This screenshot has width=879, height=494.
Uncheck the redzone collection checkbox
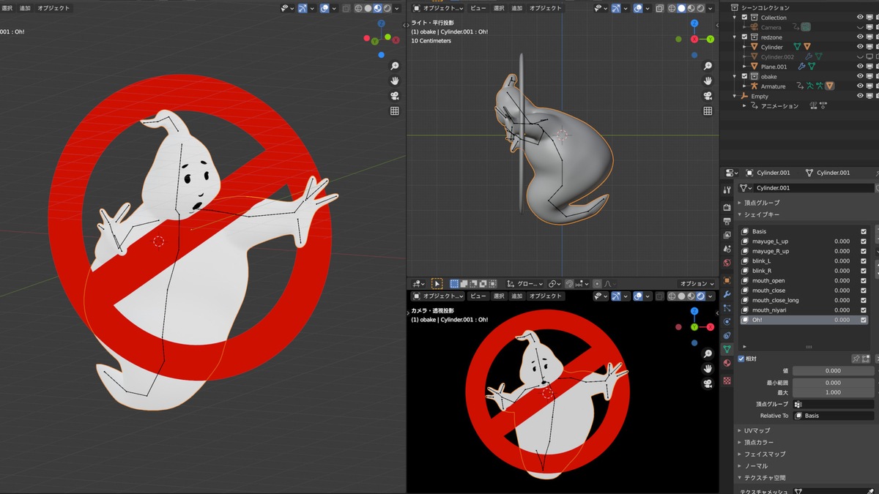(745, 37)
